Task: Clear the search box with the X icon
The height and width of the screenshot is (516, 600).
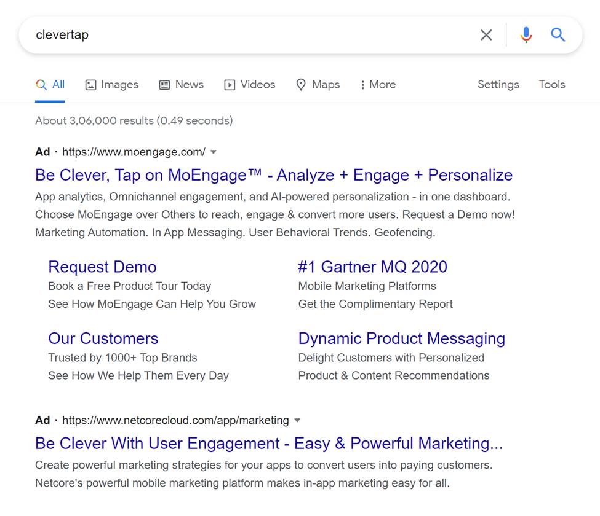Action: pyautogui.click(x=486, y=35)
